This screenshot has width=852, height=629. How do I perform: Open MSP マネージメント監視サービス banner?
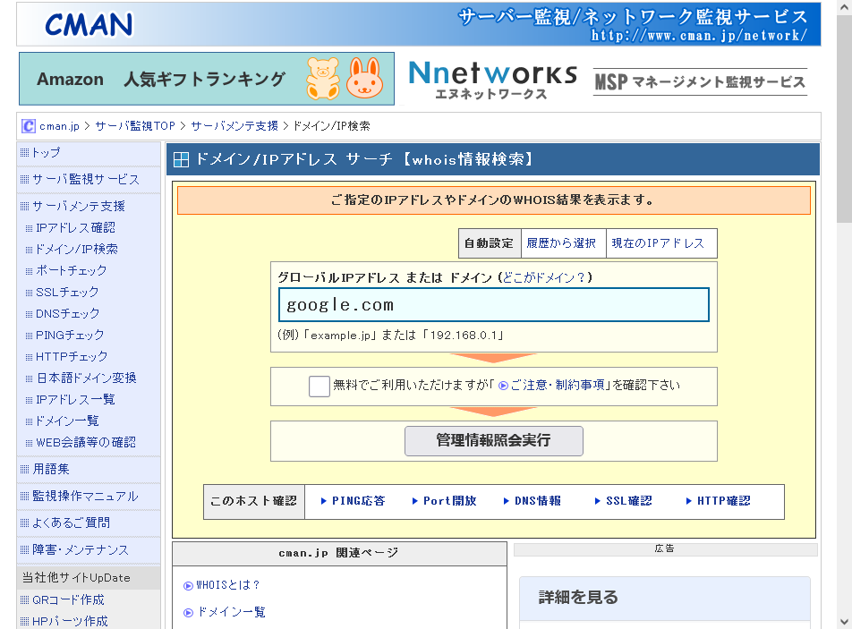pyautogui.click(x=700, y=82)
